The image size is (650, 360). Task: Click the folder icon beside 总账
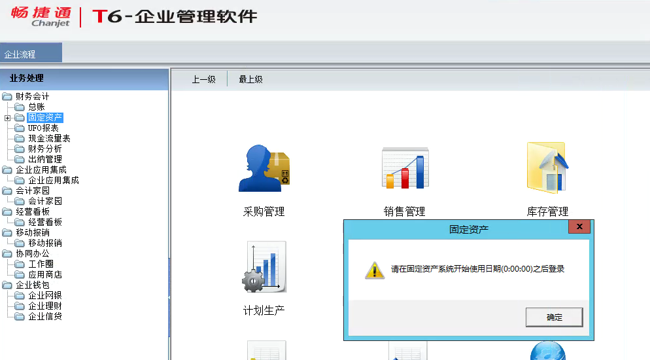pos(20,107)
